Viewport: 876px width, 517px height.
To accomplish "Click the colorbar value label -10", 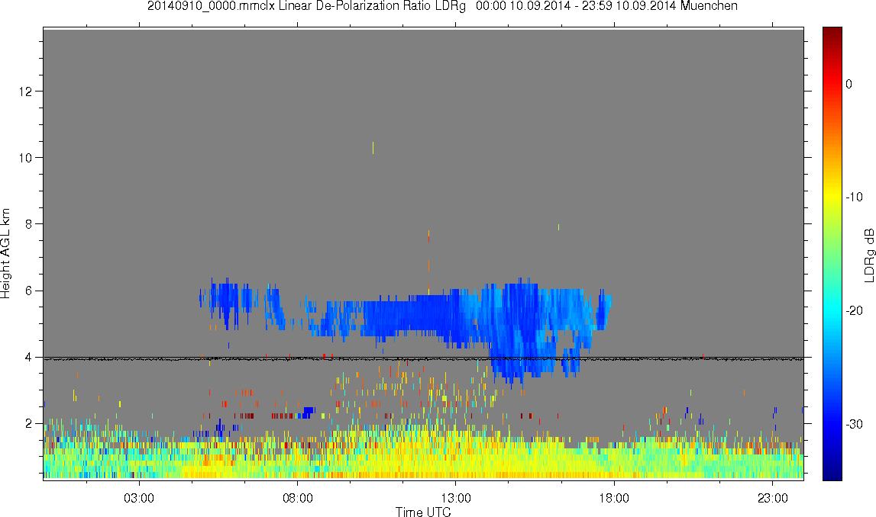I will point(854,197).
